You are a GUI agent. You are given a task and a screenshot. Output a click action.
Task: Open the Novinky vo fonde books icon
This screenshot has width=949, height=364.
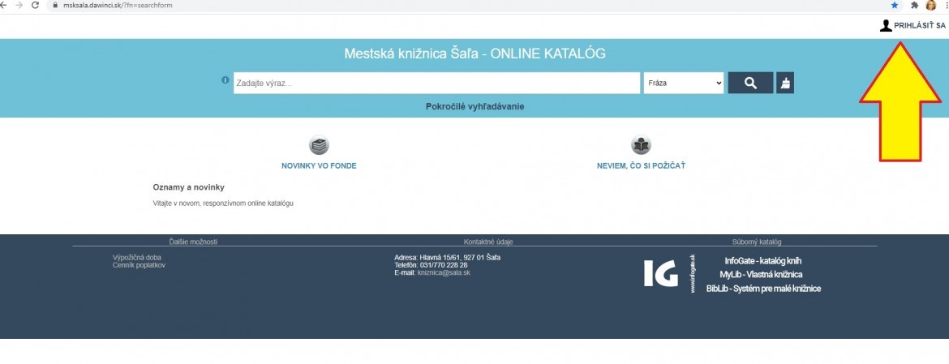(319, 146)
